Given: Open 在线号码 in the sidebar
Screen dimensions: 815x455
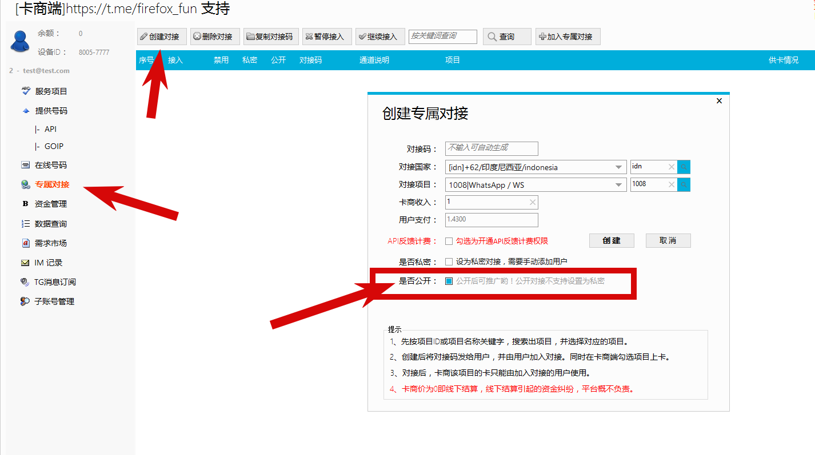Looking at the screenshot, I should coord(51,165).
